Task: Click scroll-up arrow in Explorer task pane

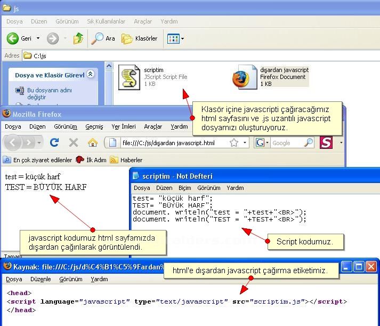Action: pyautogui.click(x=109, y=66)
